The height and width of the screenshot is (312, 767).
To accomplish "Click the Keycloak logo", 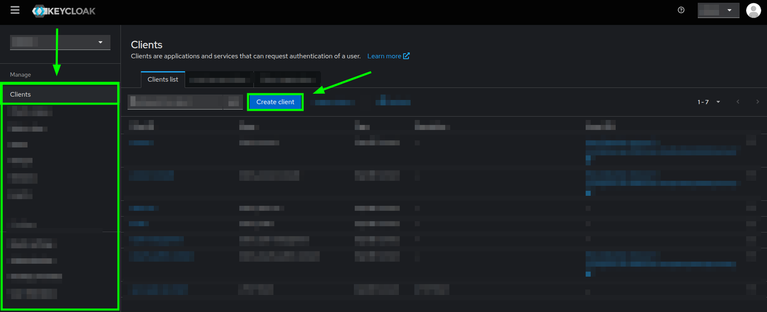I will [63, 11].
